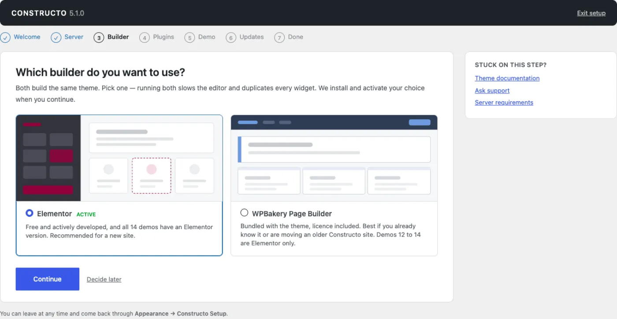This screenshot has height=319, width=617.
Task: Click the "Which builder do you want to use?" heading
Action: point(100,72)
